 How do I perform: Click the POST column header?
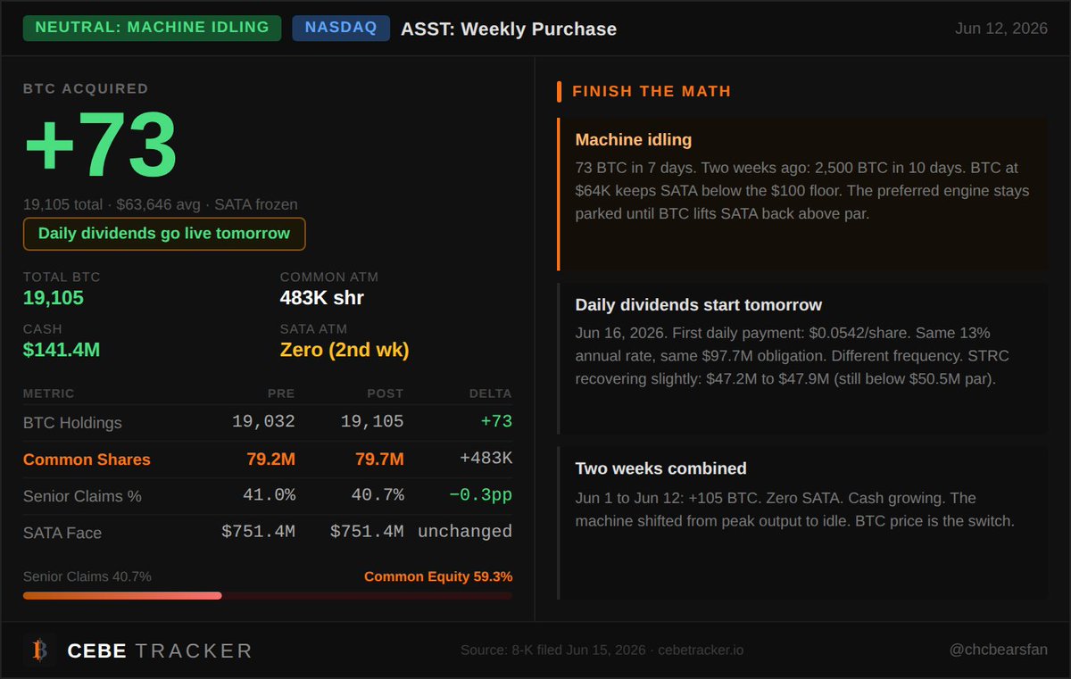coord(385,393)
